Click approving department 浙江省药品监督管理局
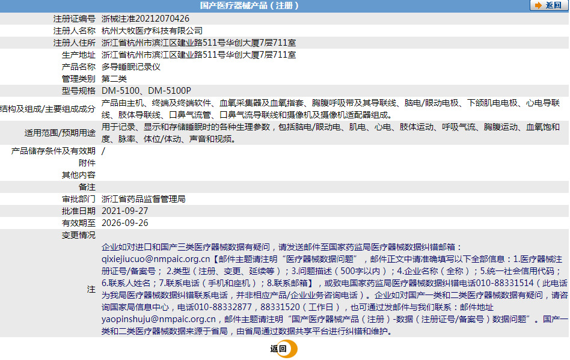This screenshot has width=570, height=360. click(144, 199)
